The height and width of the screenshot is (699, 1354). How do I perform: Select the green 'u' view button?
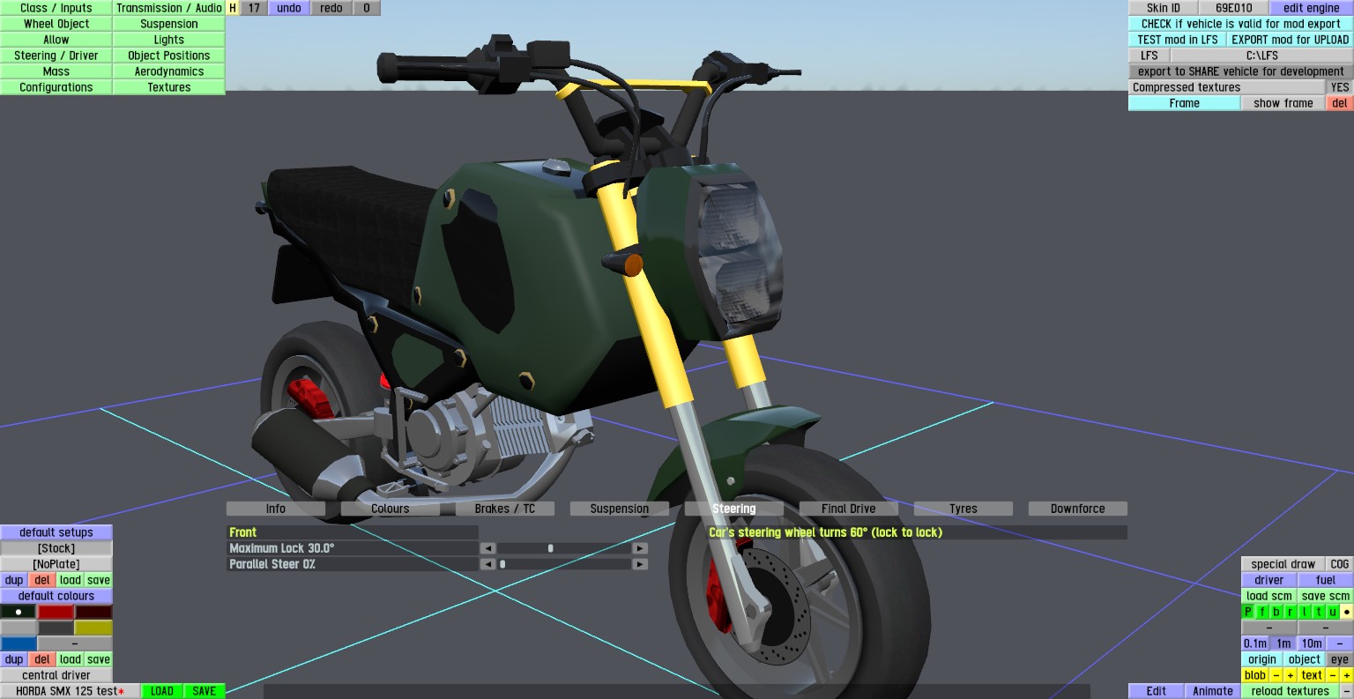tap(1333, 612)
